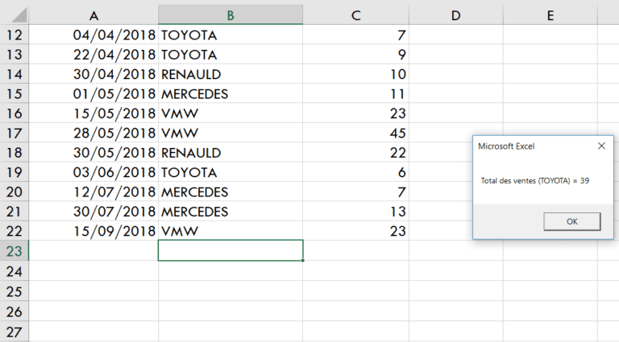The height and width of the screenshot is (342, 619).
Task: Select MERCEDES cell in row 15
Action: tap(231, 94)
